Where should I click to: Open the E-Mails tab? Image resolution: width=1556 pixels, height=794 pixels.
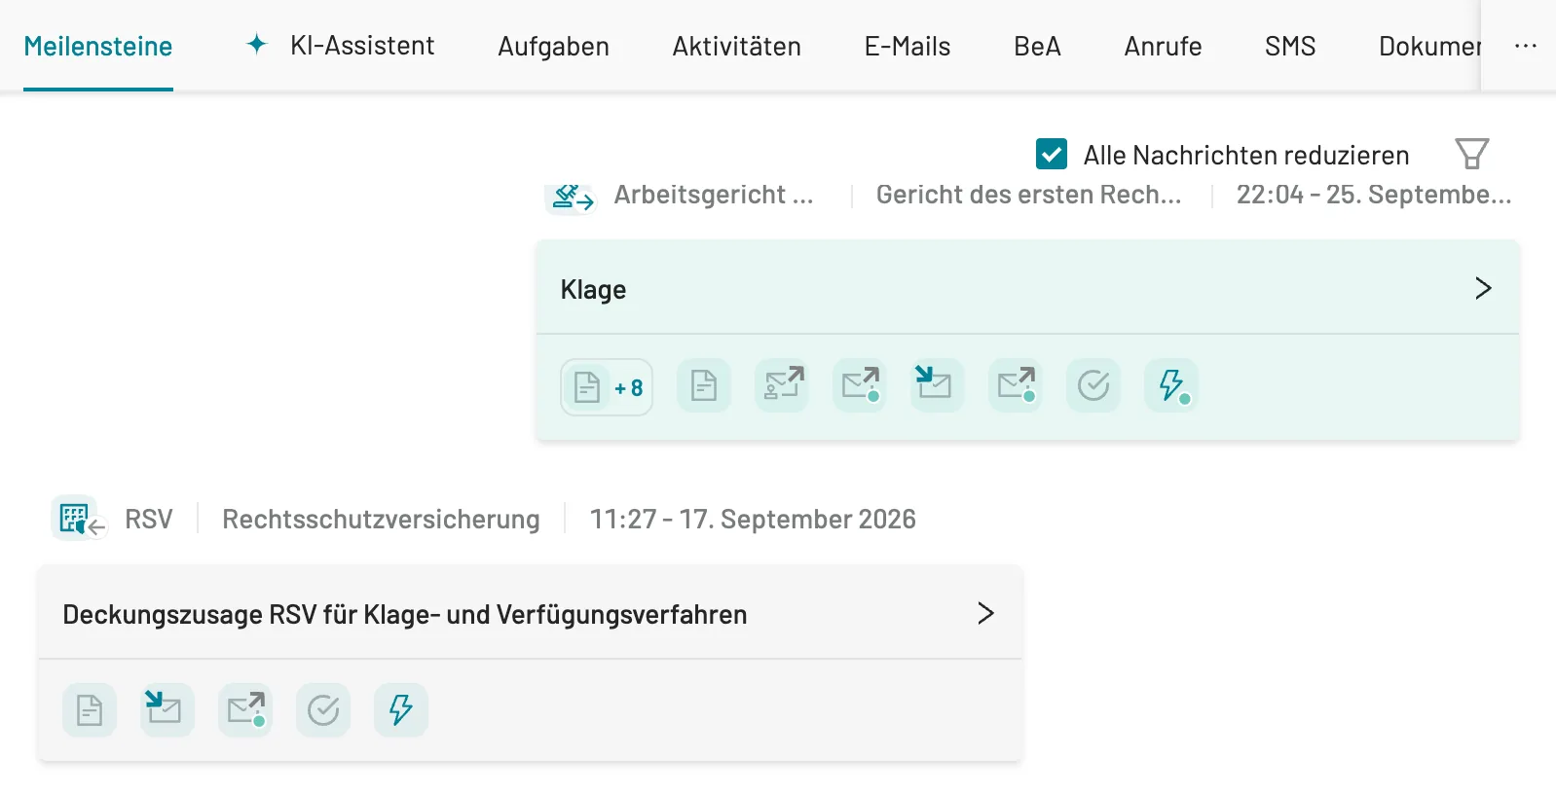point(908,46)
